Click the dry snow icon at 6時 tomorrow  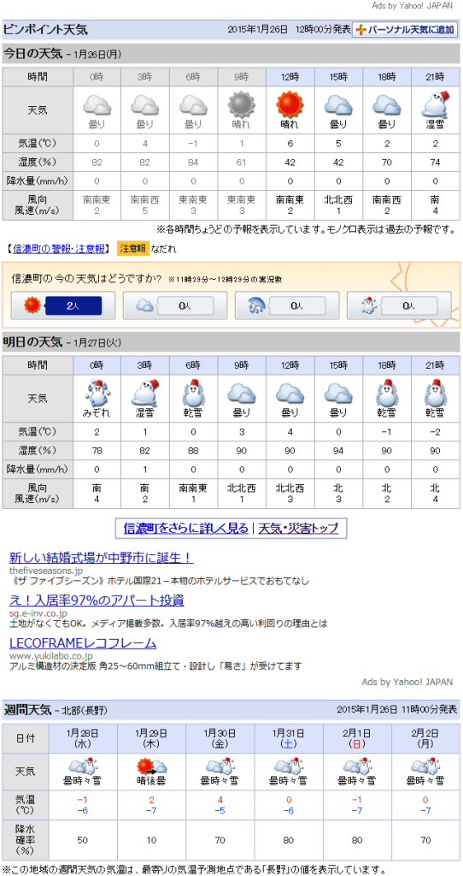(x=193, y=392)
